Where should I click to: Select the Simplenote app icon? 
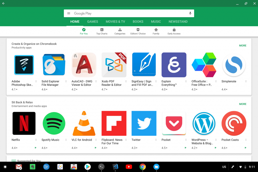pyautogui.click(x=234, y=65)
